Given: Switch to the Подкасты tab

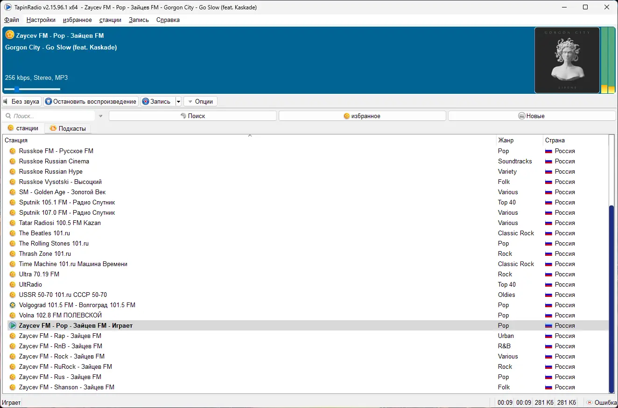Looking at the screenshot, I should click(x=68, y=129).
